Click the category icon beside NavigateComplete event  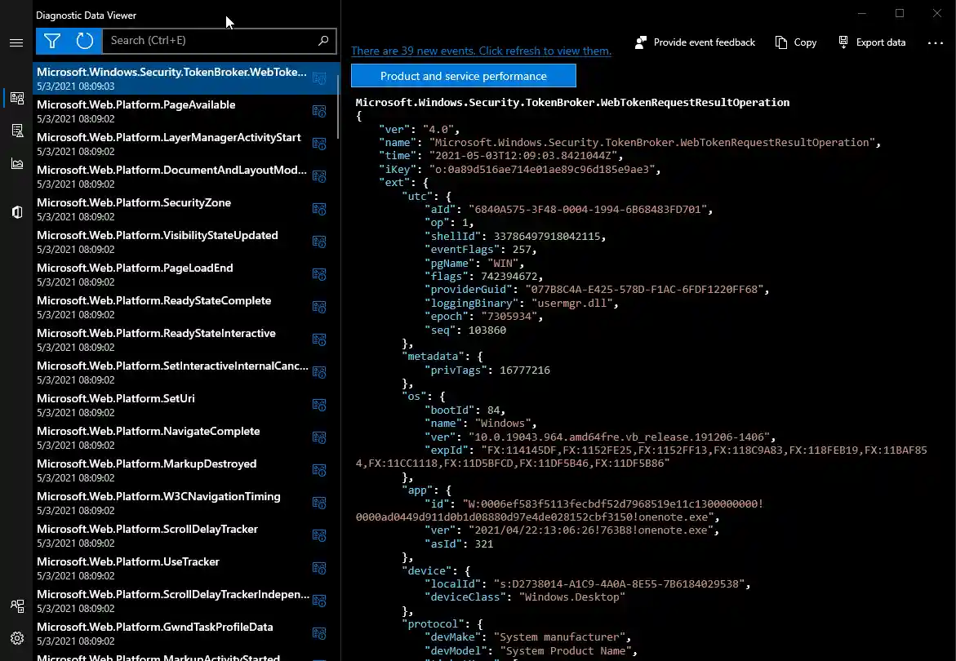pos(319,437)
